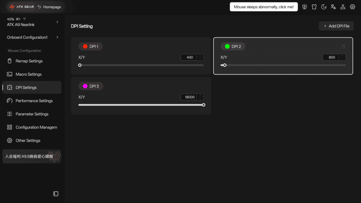
Task: Click the DPI 1 slider handle
Action: pyautogui.click(x=80, y=65)
